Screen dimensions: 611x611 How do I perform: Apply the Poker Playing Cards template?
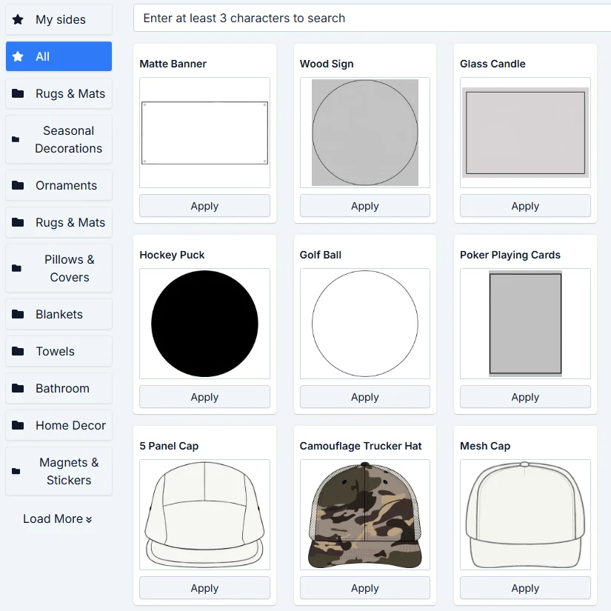coord(525,397)
